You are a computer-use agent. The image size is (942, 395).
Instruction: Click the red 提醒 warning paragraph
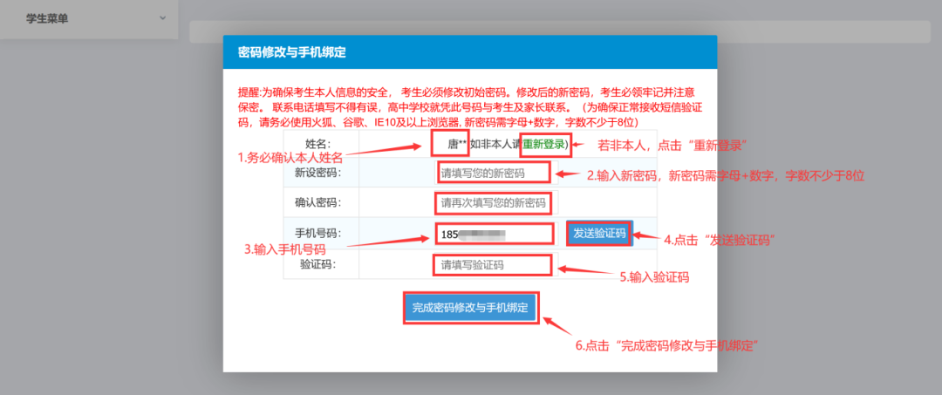(x=470, y=107)
